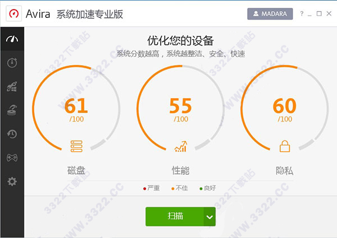This screenshot has width=337, height=238.
Task: Open the settings gear sidebar icon
Action: point(12,181)
